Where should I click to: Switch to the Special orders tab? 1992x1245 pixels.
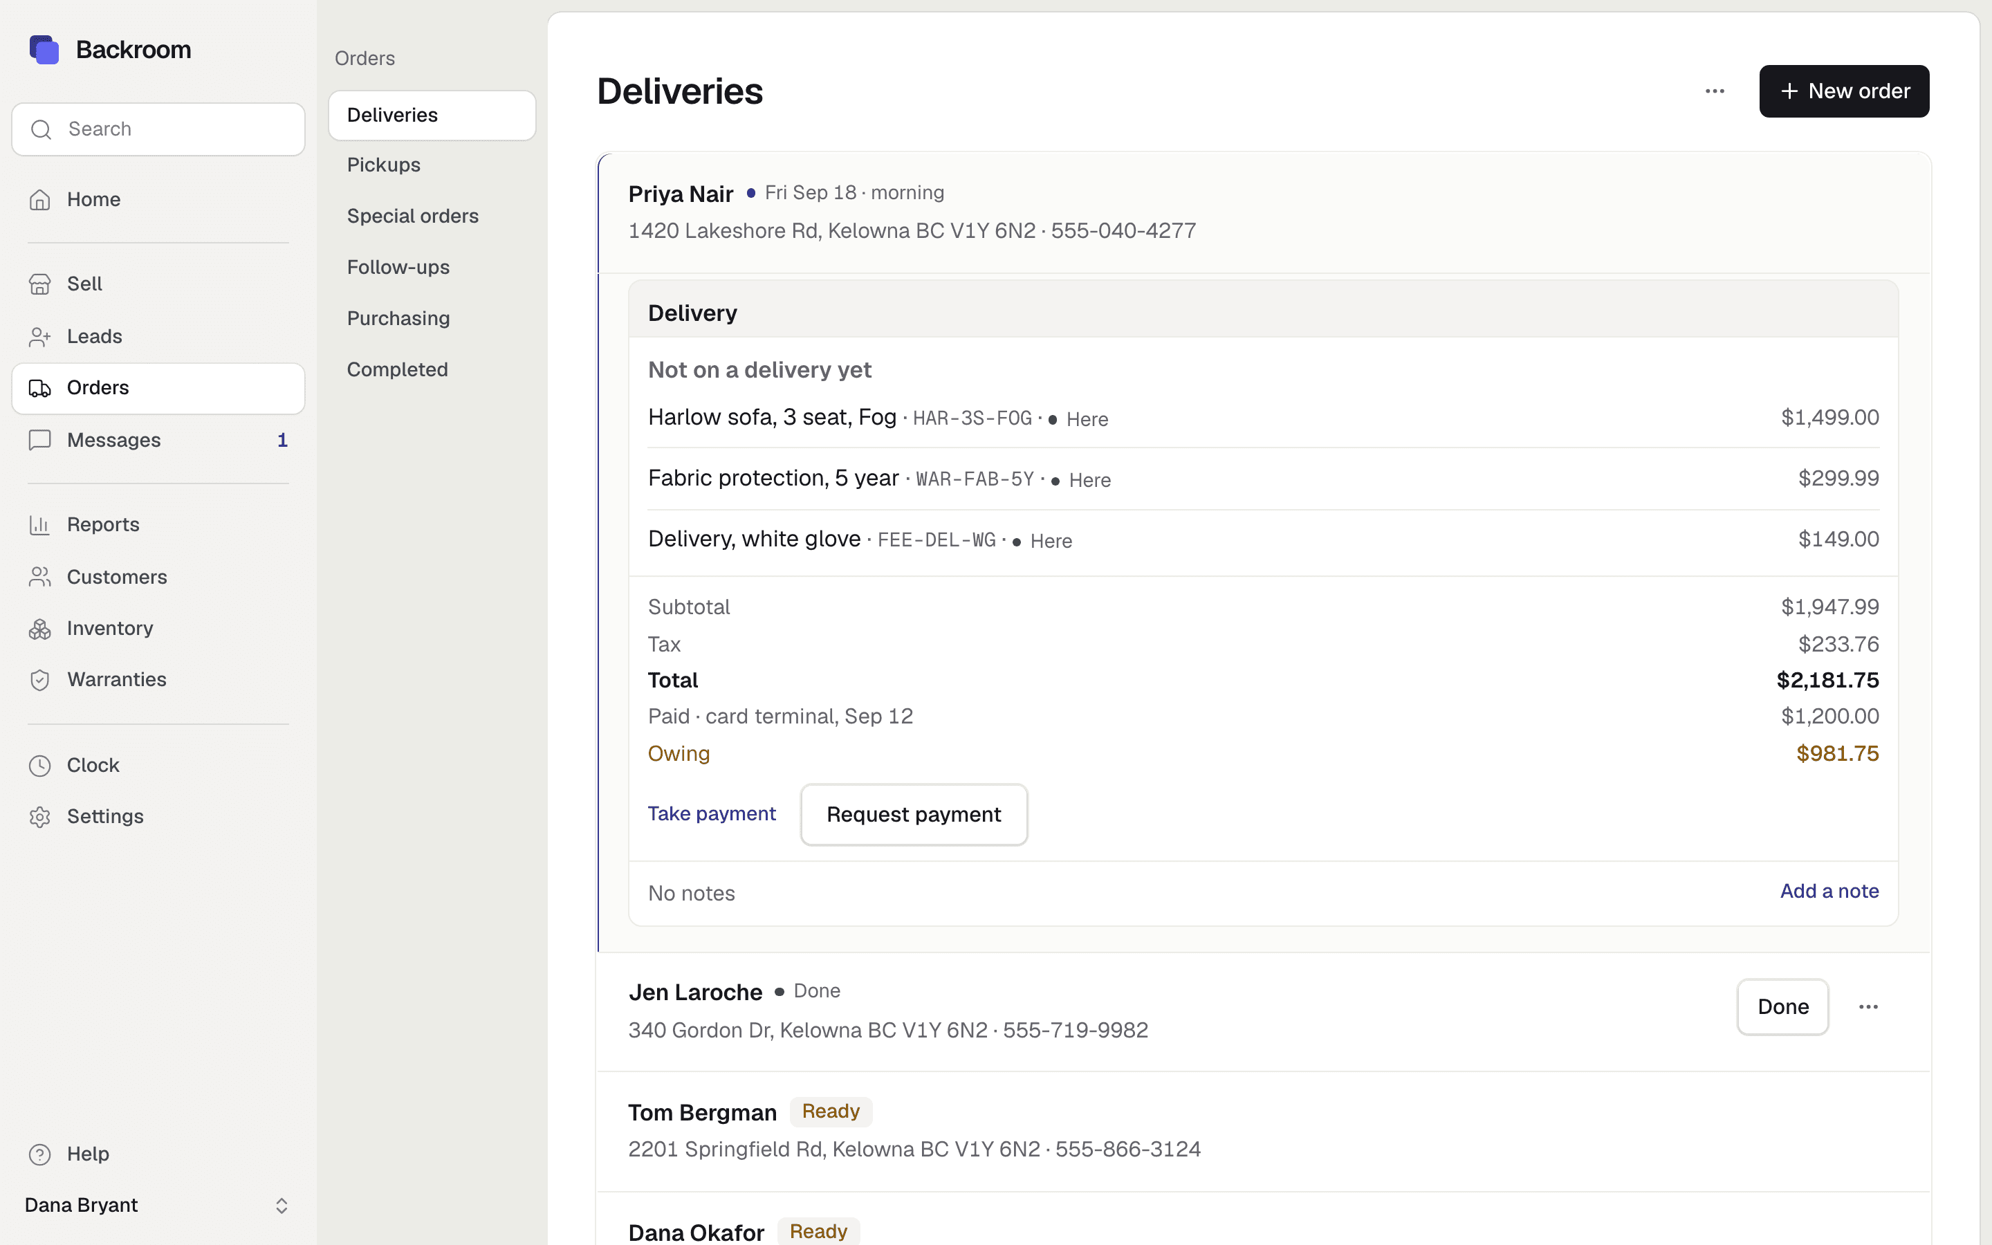point(432,216)
